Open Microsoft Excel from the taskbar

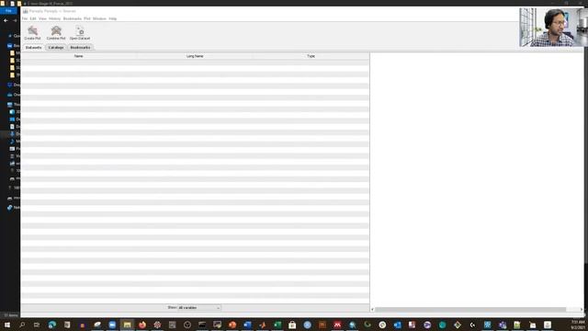[277, 325]
